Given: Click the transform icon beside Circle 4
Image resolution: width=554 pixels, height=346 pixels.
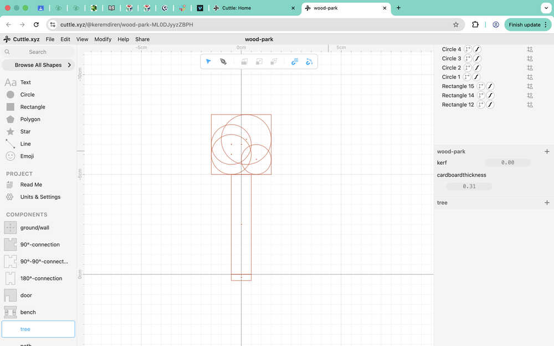Looking at the screenshot, I should click(468, 49).
